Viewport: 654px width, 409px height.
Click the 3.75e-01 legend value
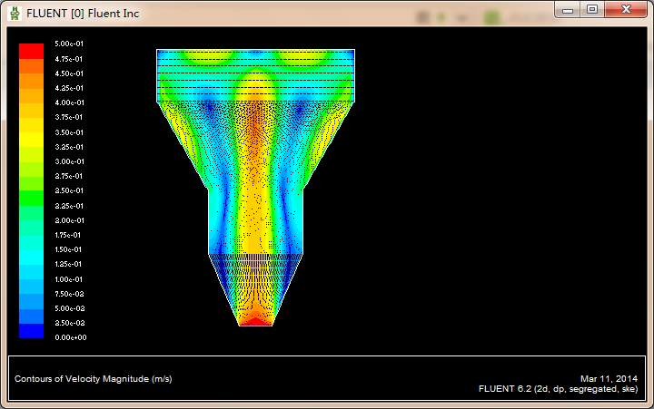click(69, 118)
